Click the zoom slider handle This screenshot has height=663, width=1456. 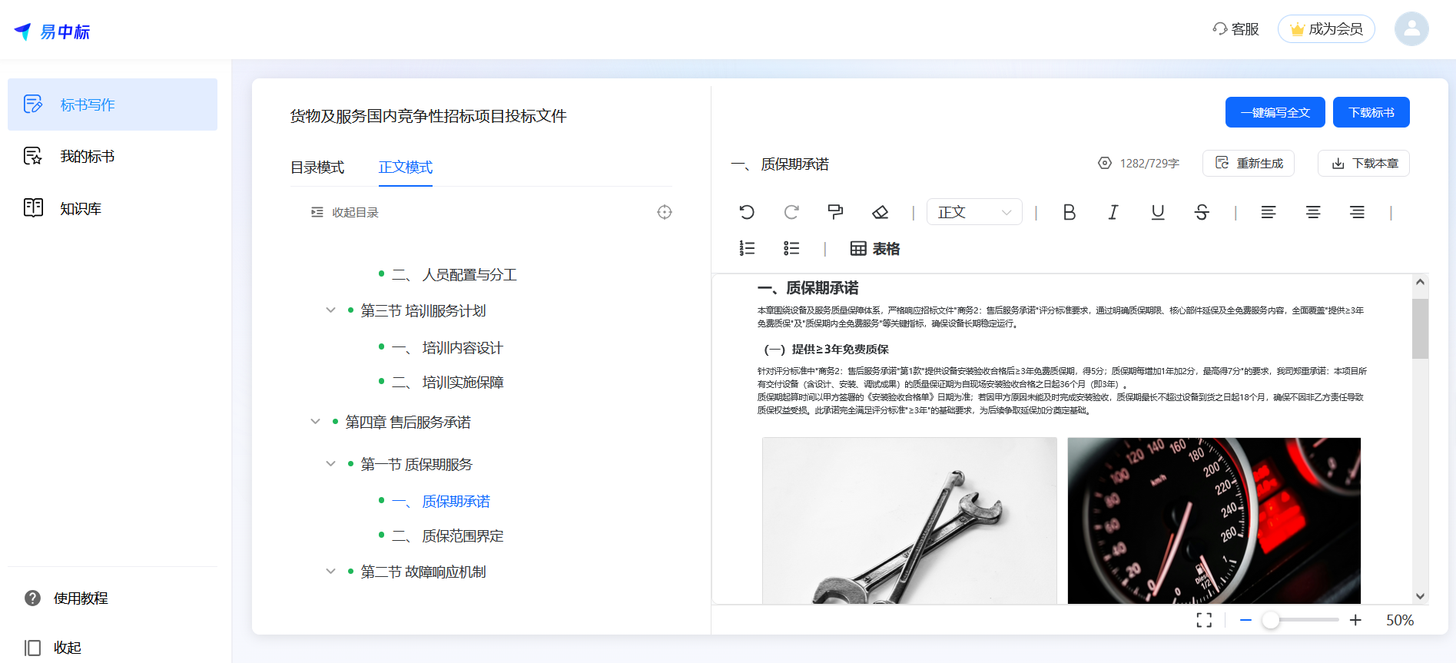pyautogui.click(x=1271, y=620)
